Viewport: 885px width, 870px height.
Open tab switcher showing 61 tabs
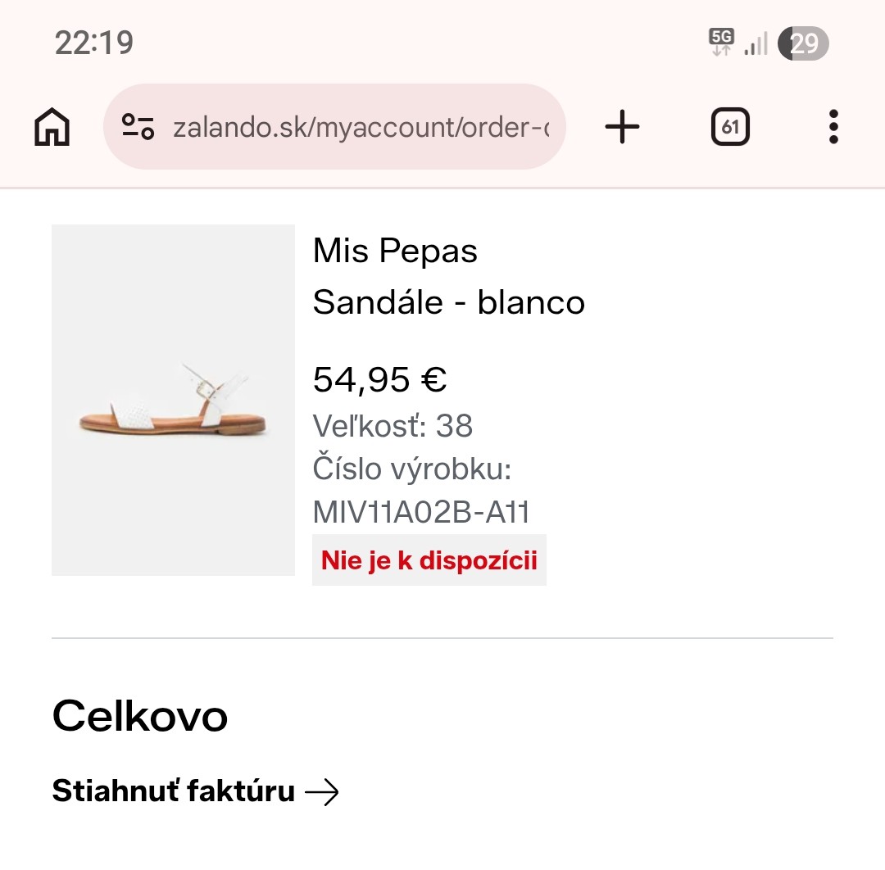point(730,128)
